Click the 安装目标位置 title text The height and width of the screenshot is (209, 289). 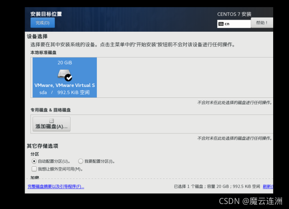[46, 14]
